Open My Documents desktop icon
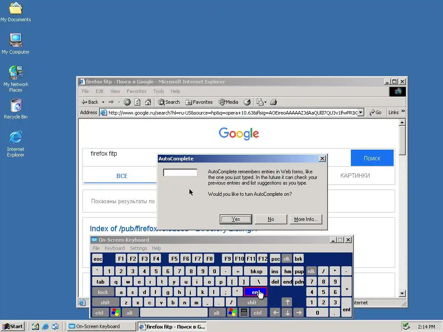Image resolution: width=443 pixels, height=332 pixels. pyautogui.click(x=16, y=12)
